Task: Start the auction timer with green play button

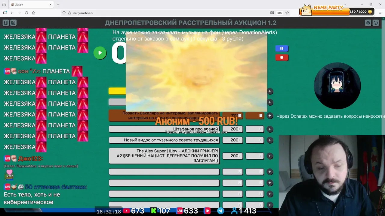Action: pyautogui.click(x=100, y=53)
